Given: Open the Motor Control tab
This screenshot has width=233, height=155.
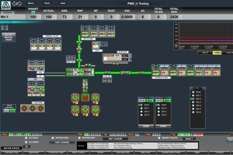Looking at the screenshot, I should click(x=78, y=152).
